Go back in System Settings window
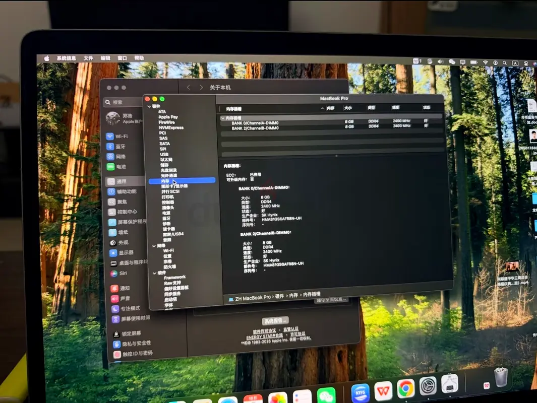Screen dimensions: 537x403 (189, 88)
